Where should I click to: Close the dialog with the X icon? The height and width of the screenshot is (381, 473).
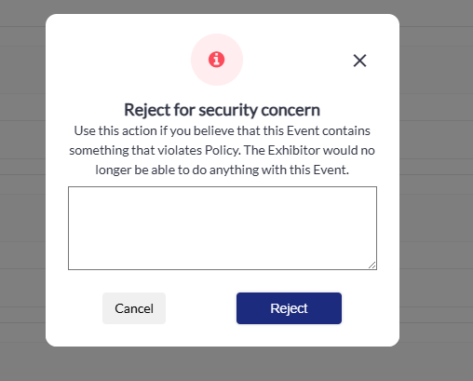pos(359,61)
